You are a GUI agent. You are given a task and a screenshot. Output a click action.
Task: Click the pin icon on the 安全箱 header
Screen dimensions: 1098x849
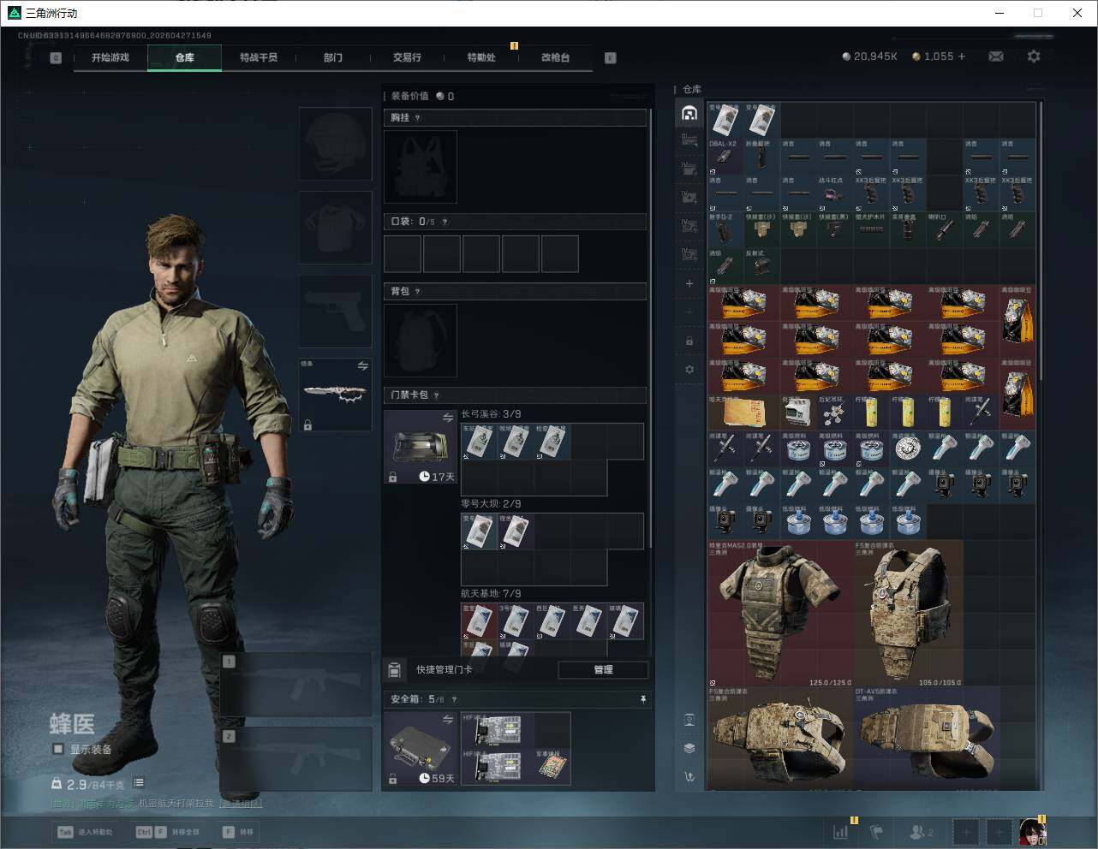(x=643, y=699)
